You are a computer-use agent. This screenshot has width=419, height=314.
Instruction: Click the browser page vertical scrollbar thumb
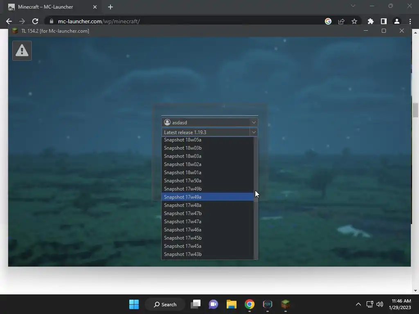pos(415,110)
